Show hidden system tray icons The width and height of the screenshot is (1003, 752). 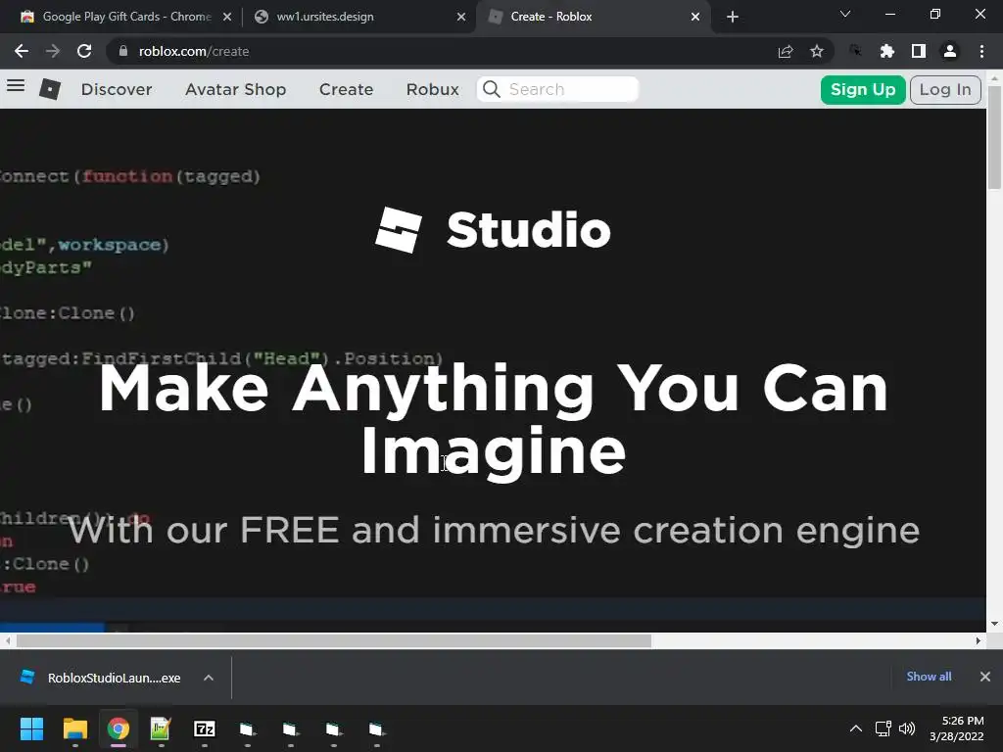[x=855, y=728]
